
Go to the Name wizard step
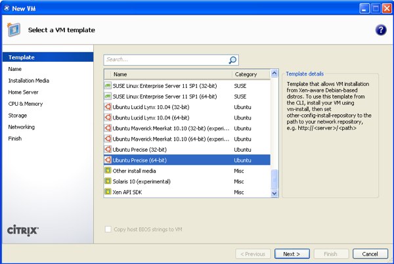(x=15, y=69)
